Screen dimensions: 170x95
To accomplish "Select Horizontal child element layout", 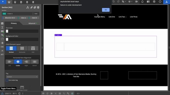I will [x=22, y=48].
